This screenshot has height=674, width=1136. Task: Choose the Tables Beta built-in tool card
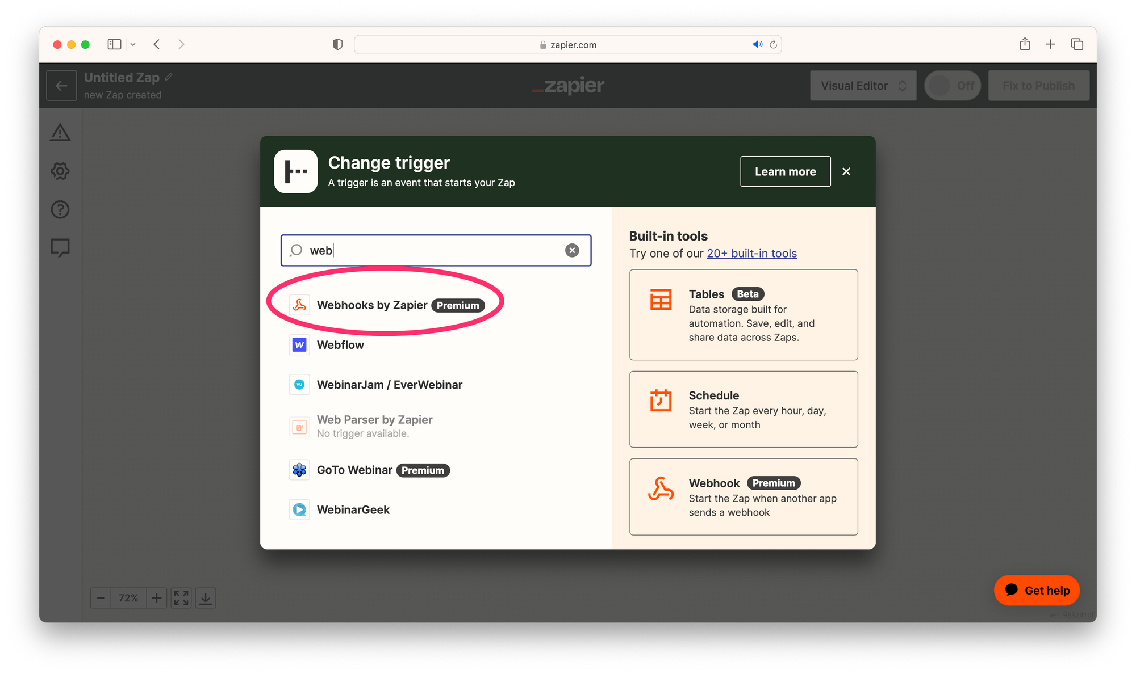[744, 315]
